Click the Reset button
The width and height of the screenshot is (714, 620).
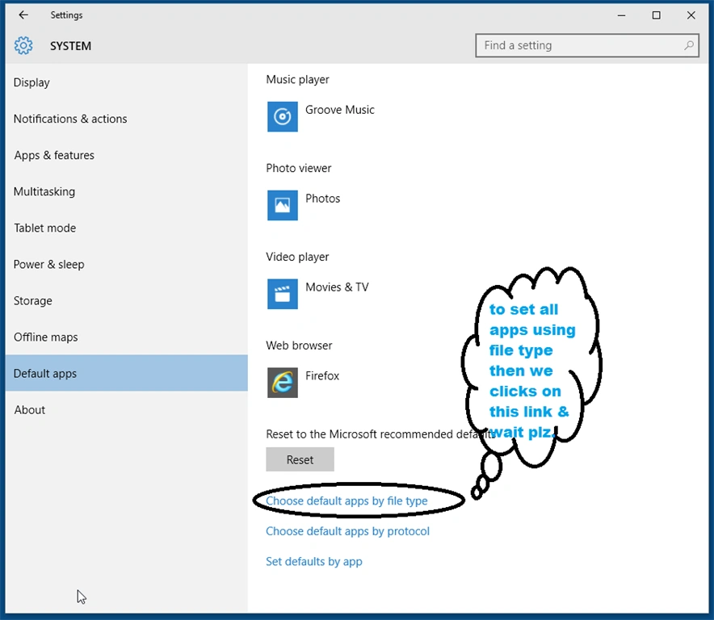(300, 460)
